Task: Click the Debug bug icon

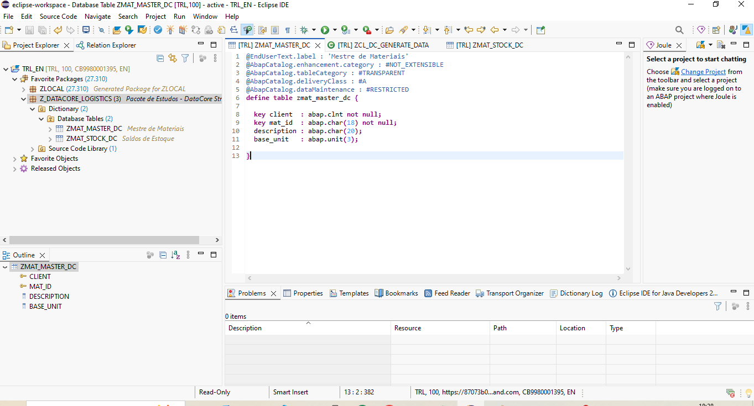Action: [304, 30]
